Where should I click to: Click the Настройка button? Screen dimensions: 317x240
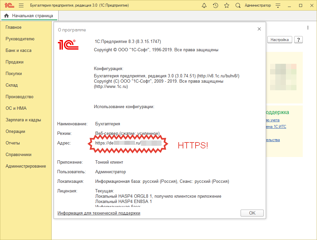tap(280, 40)
